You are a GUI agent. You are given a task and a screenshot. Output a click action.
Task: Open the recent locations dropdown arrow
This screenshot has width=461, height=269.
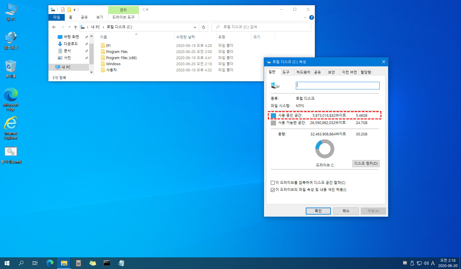coord(69,27)
